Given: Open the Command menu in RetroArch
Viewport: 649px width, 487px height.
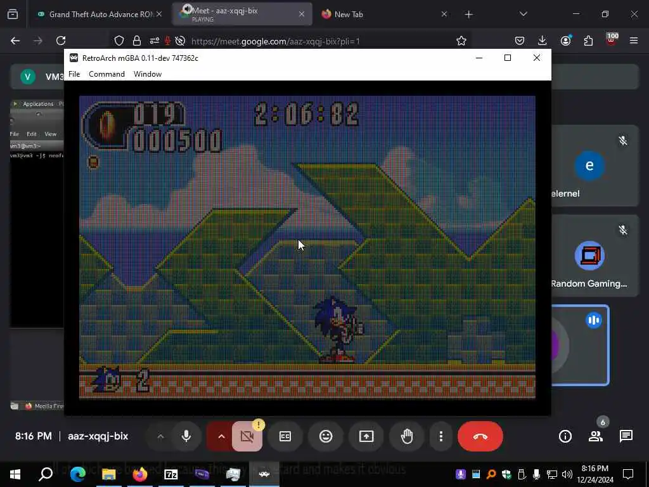Looking at the screenshot, I should pyautogui.click(x=106, y=74).
